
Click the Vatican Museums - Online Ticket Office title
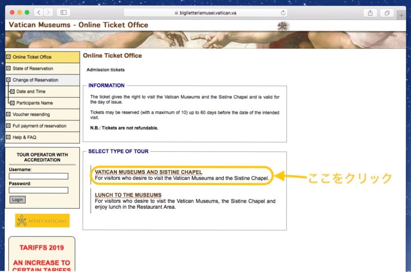[78, 25]
